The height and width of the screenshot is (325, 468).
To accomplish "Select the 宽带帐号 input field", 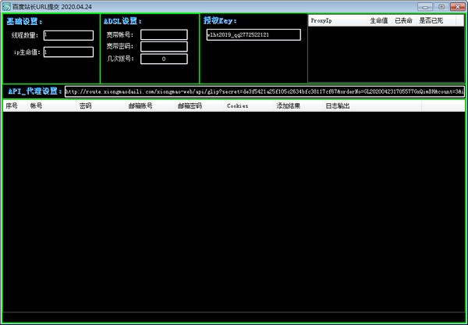I will [x=164, y=34].
